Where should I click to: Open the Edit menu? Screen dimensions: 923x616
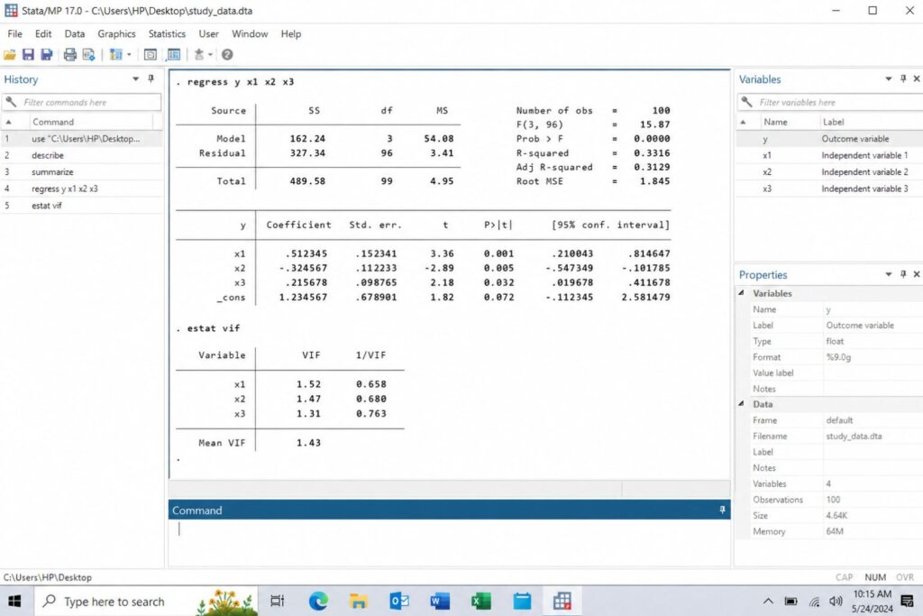43,33
